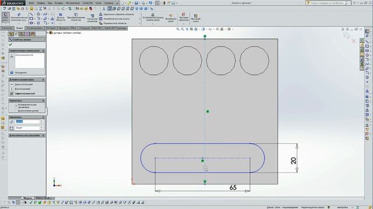373x209 pixels.
Task: Collapse Существующие взаимосвязи section
Action: click(43, 51)
